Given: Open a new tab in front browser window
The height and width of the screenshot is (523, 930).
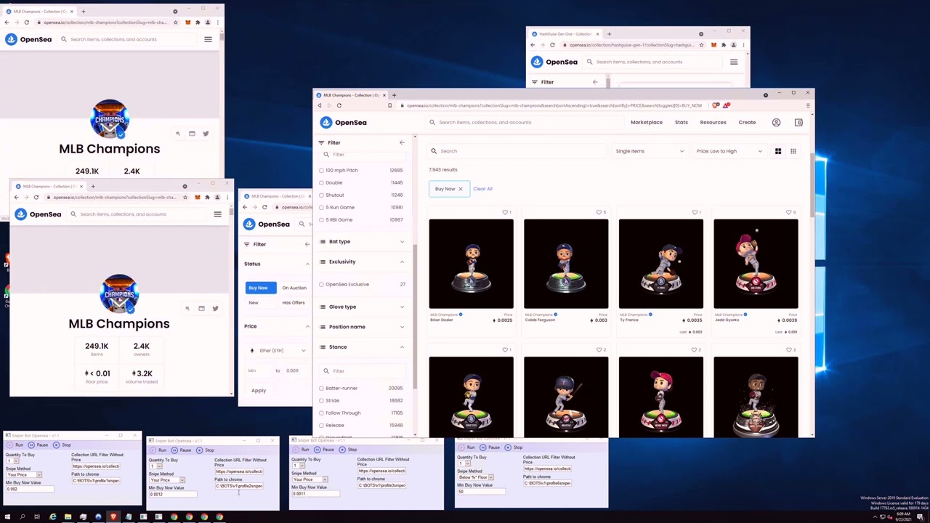Looking at the screenshot, I should tap(394, 95).
